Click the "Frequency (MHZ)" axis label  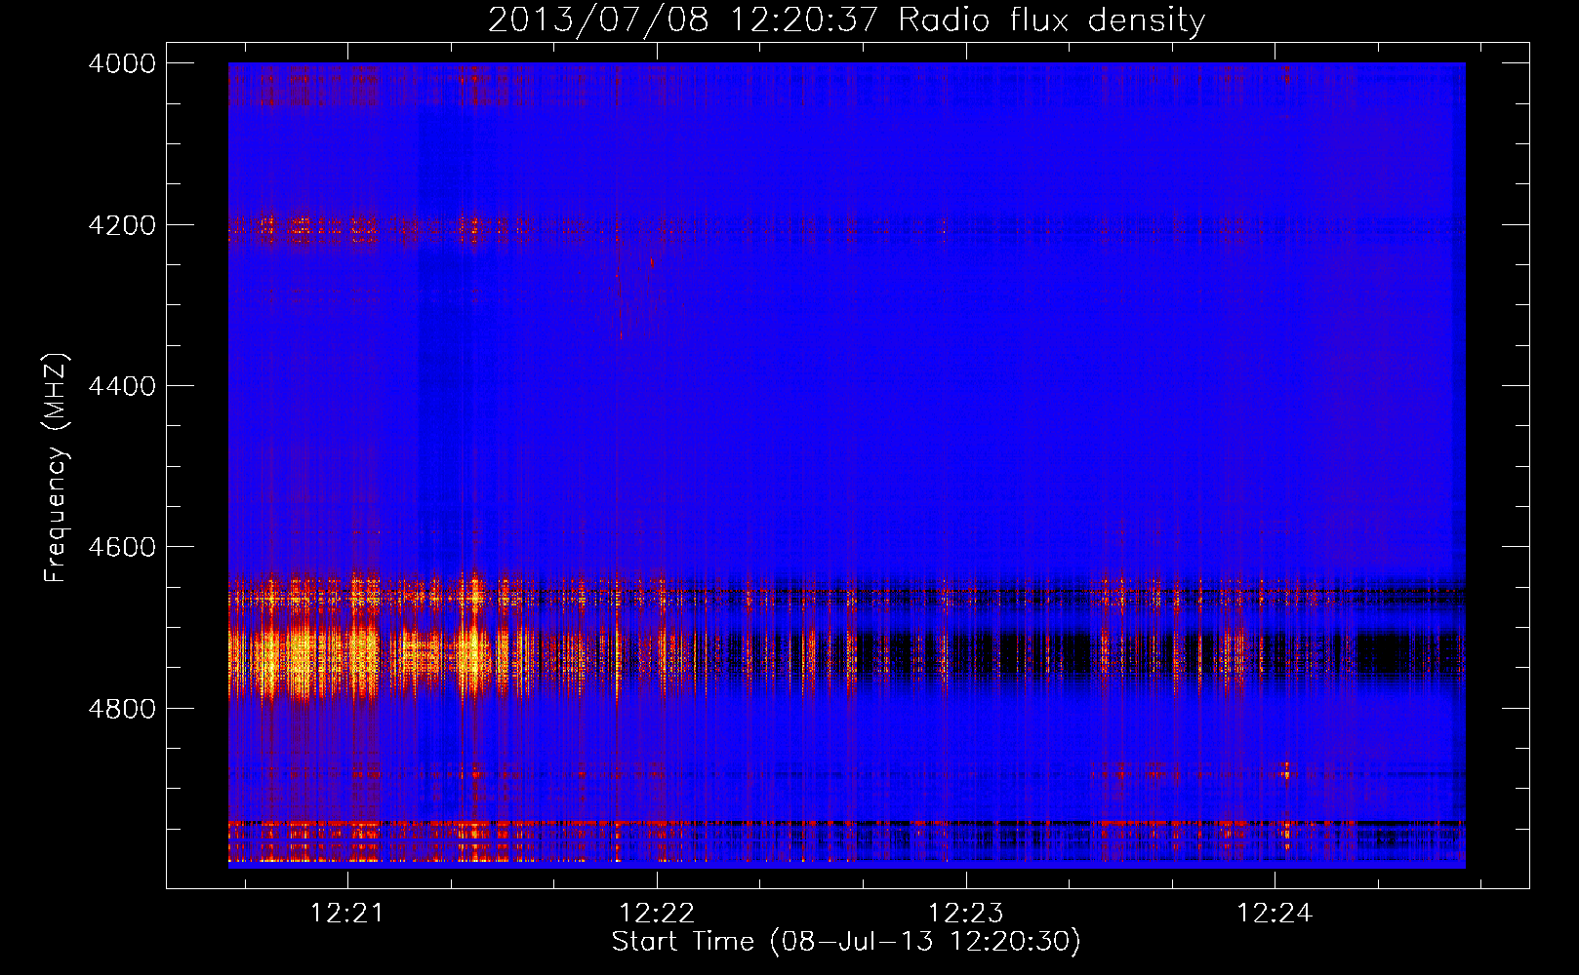tap(57, 468)
